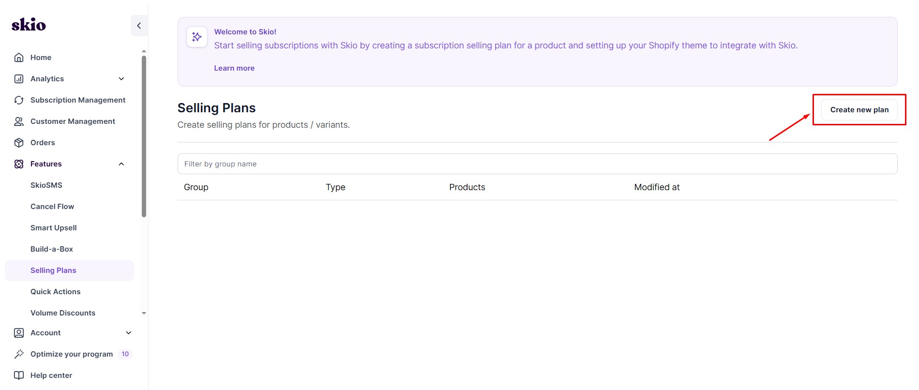919x390 pixels.
Task: Expand the Account menu chevron
Action: pos(129,333)
